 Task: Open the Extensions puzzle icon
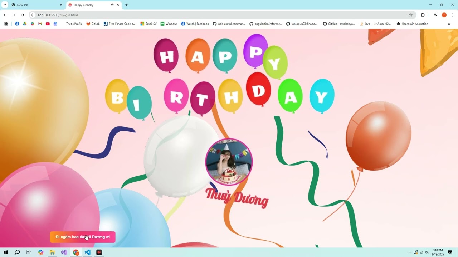click(423, 15)
